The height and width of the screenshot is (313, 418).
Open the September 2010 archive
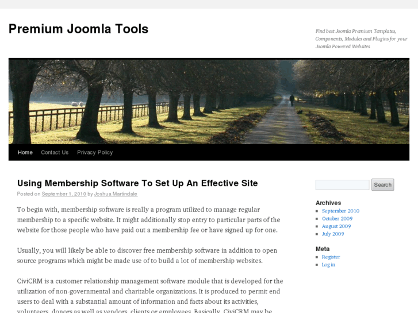[340, 211]
